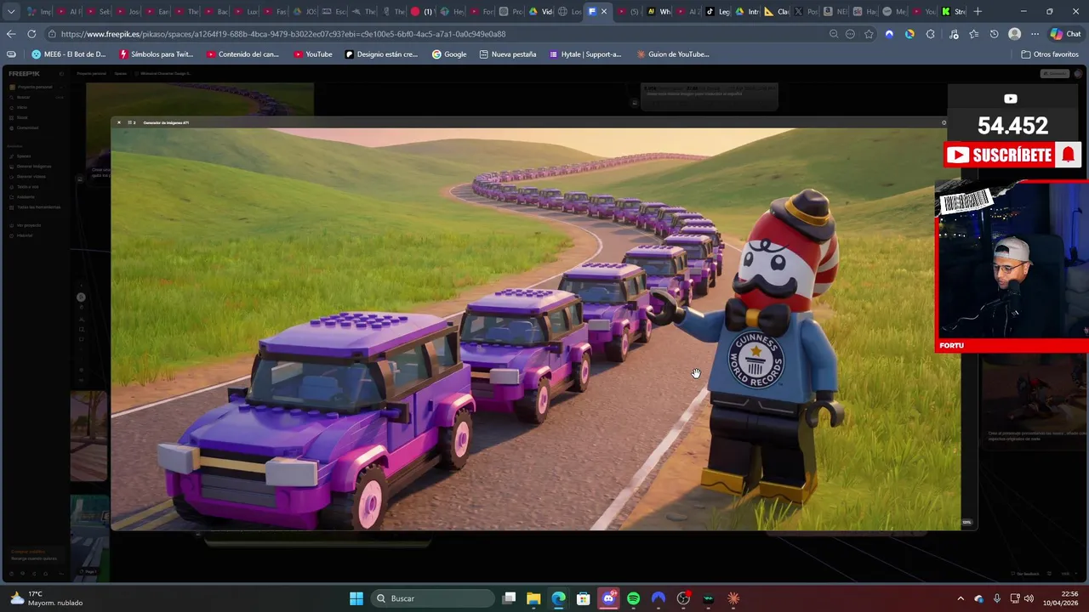The height and width of the screenshot is (612, 1089).
Task: Click the taskbar Buscar search box
Action: tap(434, 598)
